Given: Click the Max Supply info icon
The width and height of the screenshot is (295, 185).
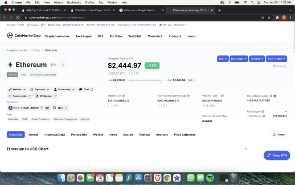Looking at the screenshot, I should [263, 112].
